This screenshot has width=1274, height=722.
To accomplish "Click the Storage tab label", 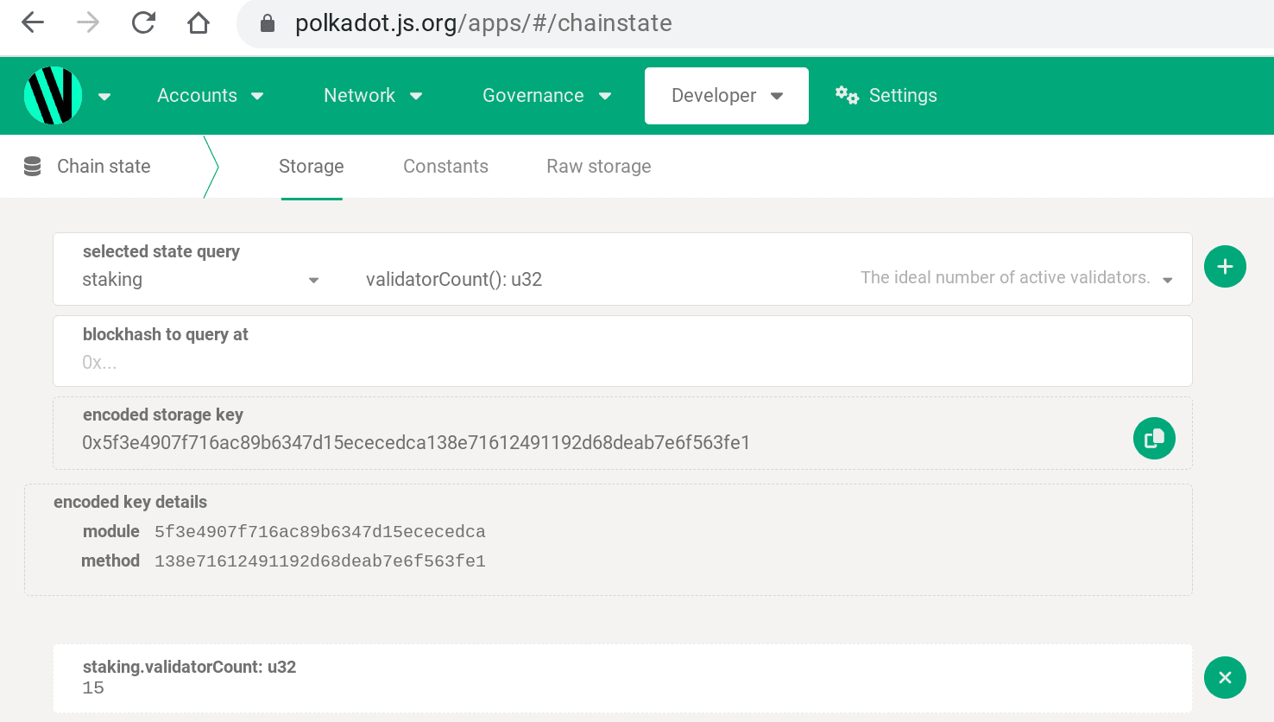I will 311,166.
